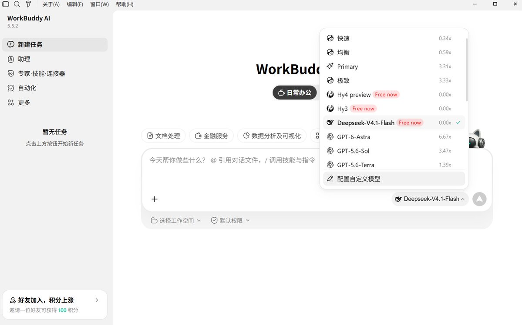Select the 极致 model option

coord(394,80)
